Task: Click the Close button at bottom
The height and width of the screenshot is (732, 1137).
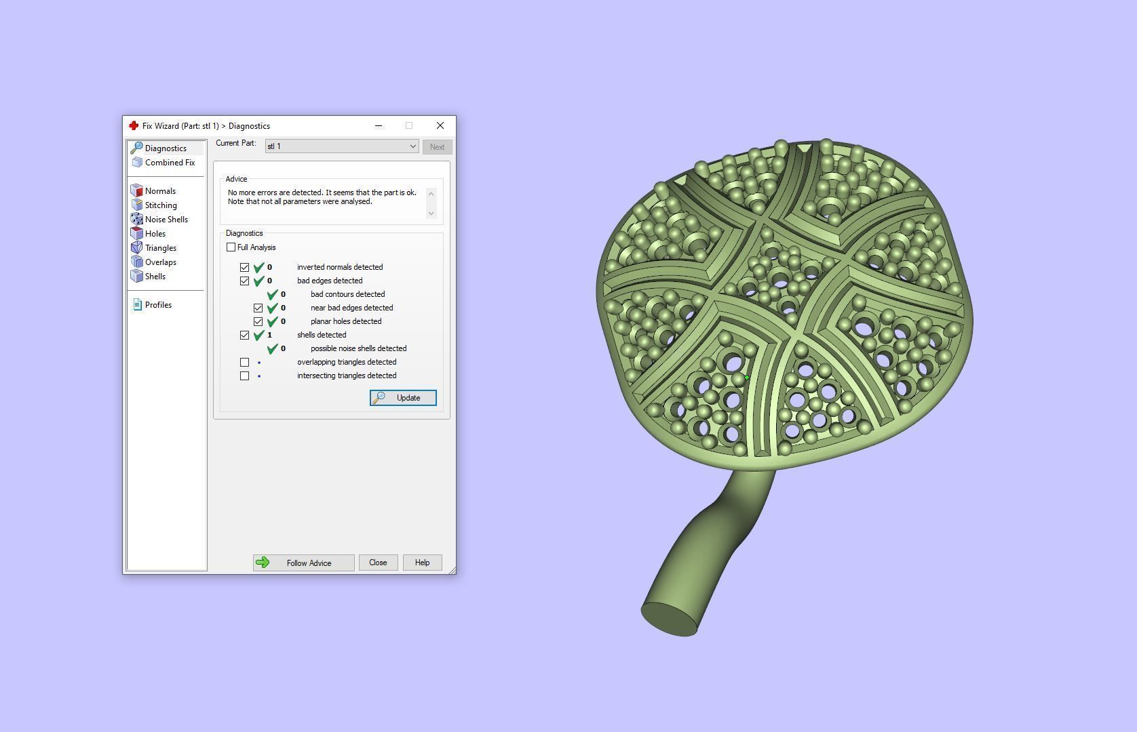Action: click(378, 563)
